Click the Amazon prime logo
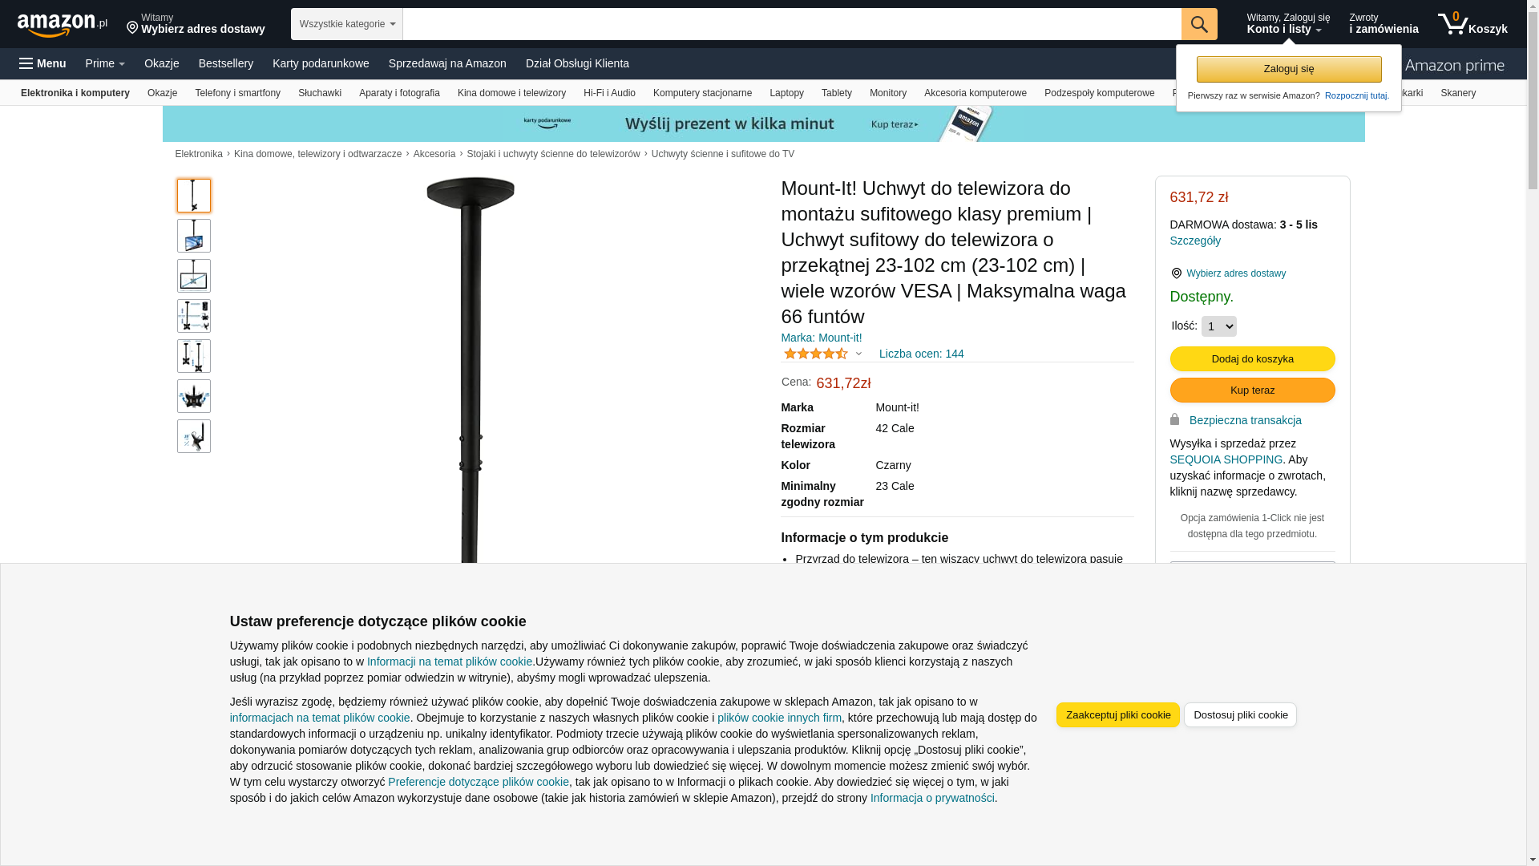This screenshot has height=866, width=1539. (x=1454, y=66)
